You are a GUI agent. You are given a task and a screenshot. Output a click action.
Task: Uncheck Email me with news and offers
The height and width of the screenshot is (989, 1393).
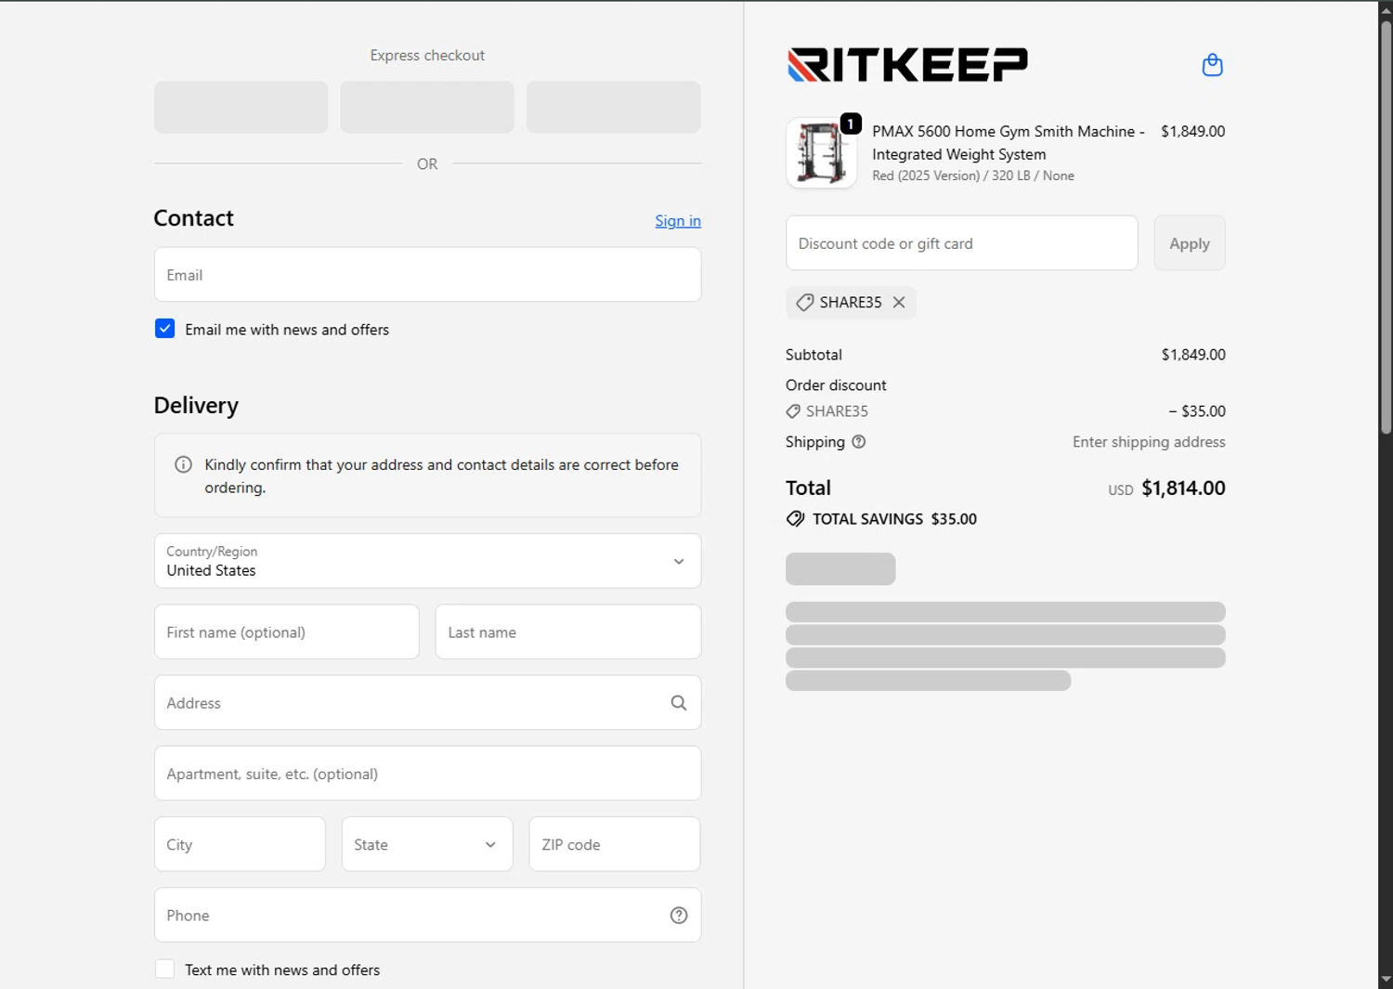point(164,329)
